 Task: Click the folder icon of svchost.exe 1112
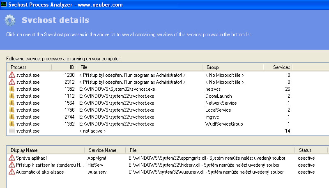(x=12, y=96)
